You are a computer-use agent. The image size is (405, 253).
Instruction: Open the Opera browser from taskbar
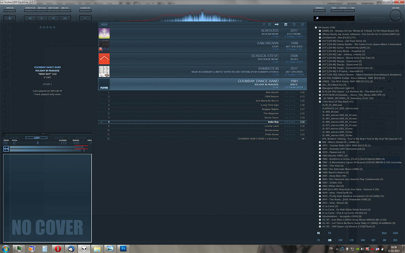click(x=58, y=248)
